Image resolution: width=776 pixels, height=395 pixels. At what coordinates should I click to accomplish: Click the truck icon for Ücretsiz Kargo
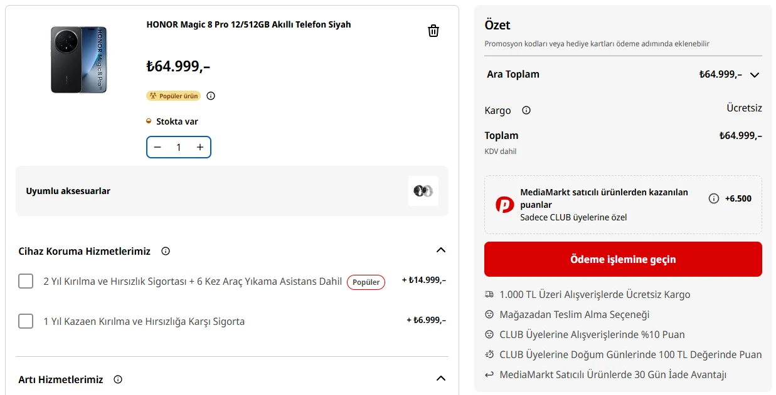[489, 294]
